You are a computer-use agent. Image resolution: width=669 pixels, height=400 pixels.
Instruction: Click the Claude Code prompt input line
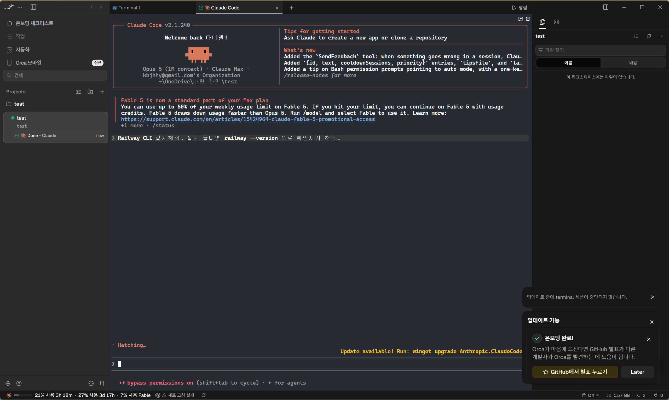[x=317, y=364]
